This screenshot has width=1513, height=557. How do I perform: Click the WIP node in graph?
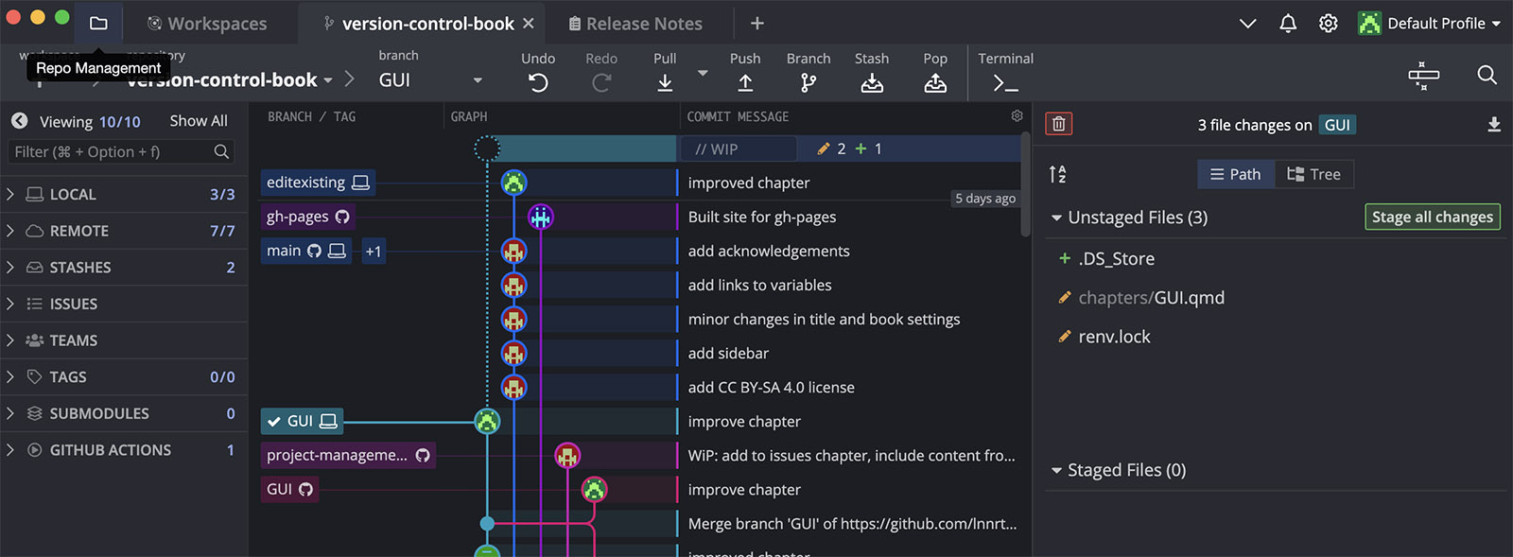coord(487,148)
